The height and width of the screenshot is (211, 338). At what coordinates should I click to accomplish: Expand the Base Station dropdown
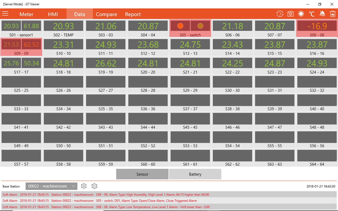coord(51,186)
